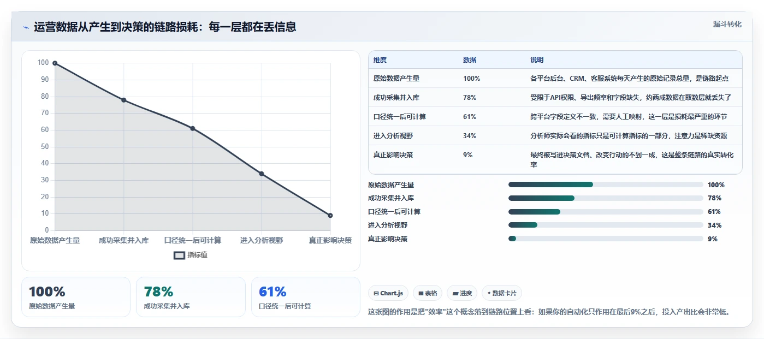Select the Chart.js tag chip

coord(388,293)
